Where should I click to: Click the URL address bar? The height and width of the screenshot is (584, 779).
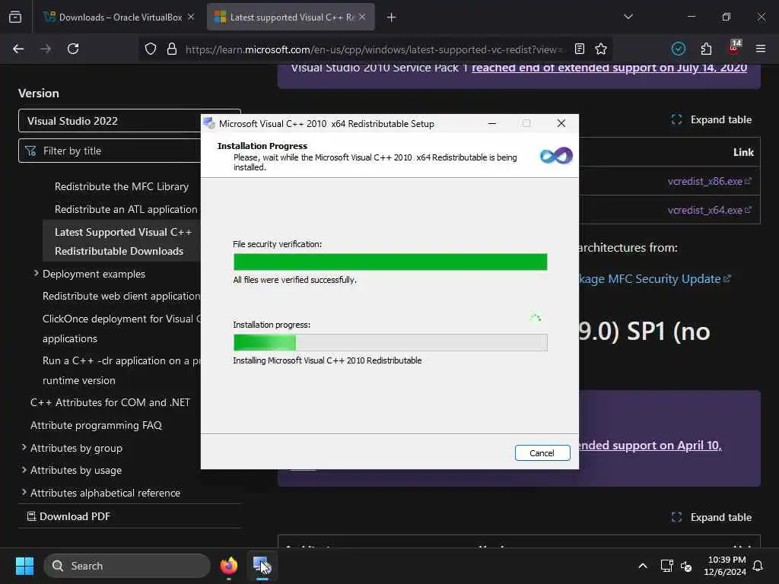(x=374, y=49)
